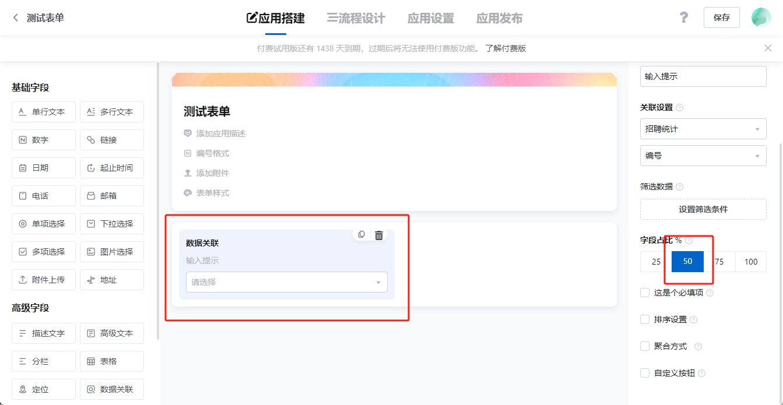Viewport: 783px width, 405px height.
Task: Add a 日期 date field
Action: coord(44,168)
